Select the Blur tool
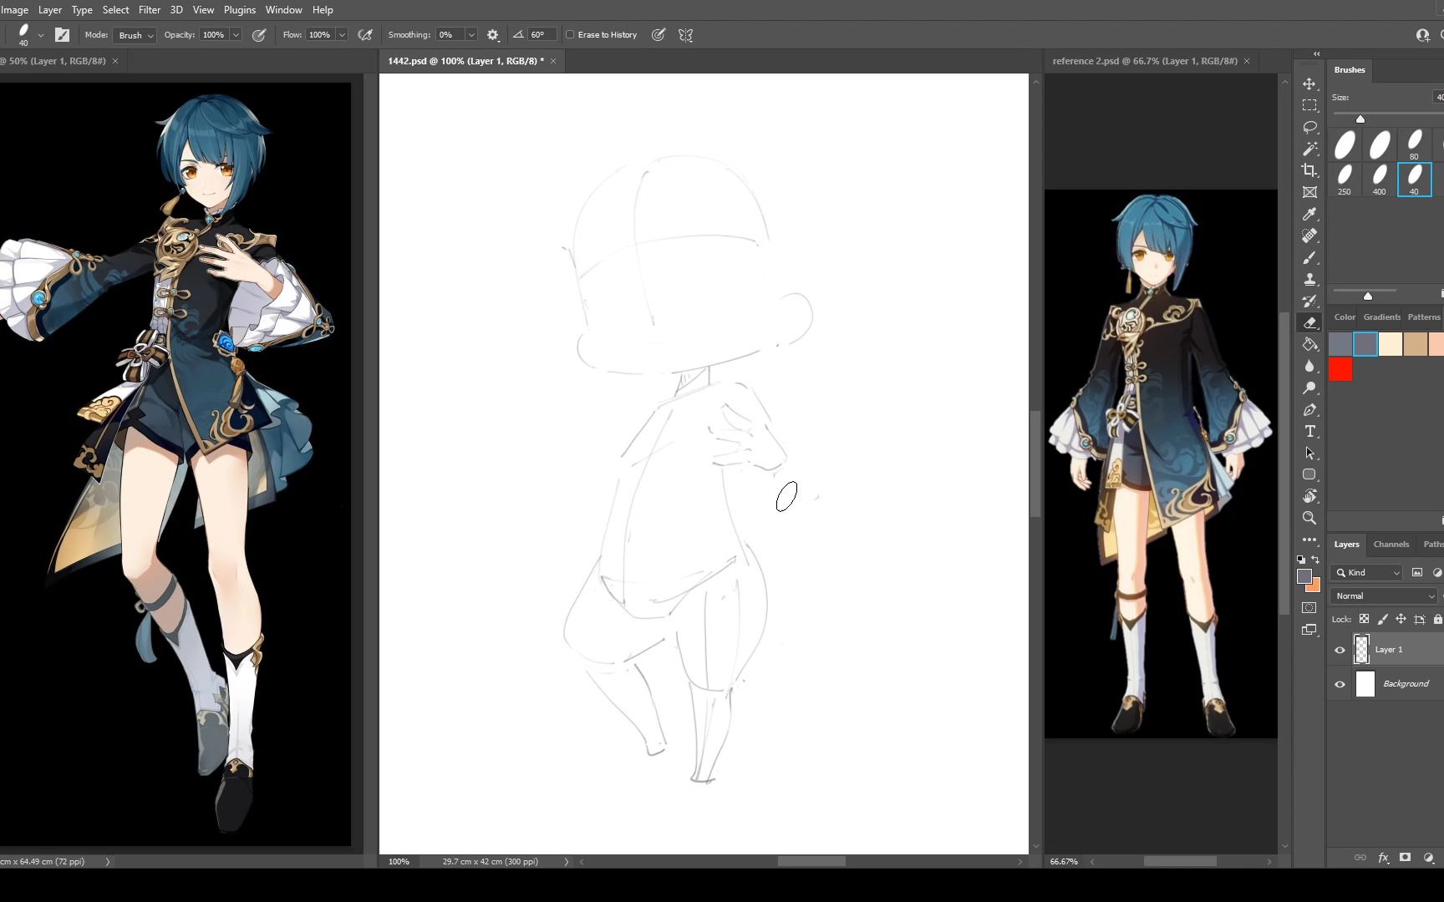Screen dimensions: 1444x902 coord(1309,366)
